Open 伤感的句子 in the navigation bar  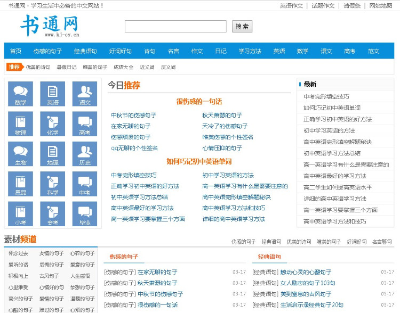click(47, 51)
